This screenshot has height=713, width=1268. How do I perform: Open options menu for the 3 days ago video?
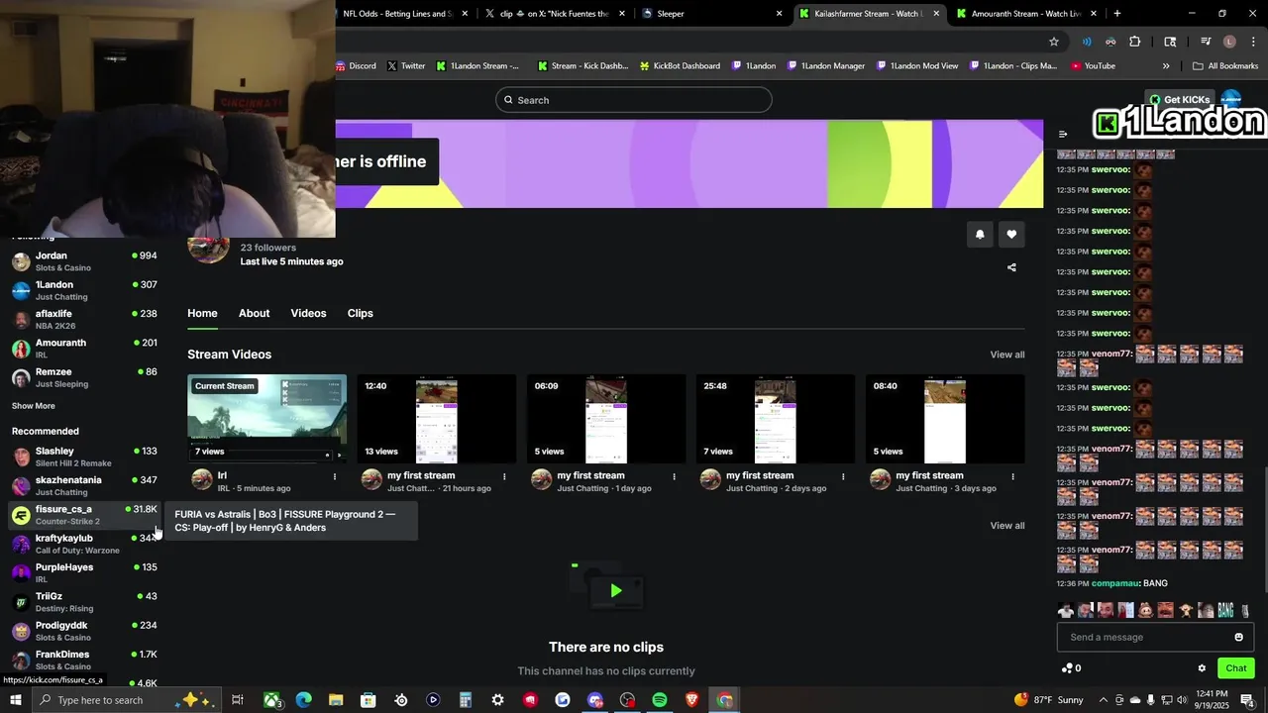1012,476
